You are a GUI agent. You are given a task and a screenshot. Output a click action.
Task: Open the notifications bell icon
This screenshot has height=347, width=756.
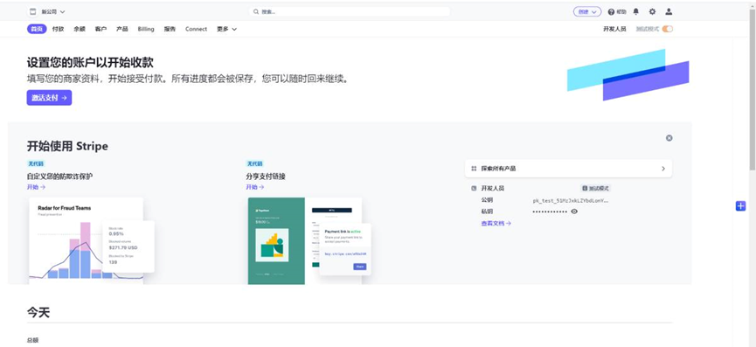tap(636, 11)
